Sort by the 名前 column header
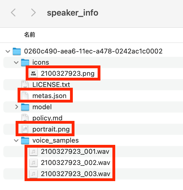The height and width of the screenshot is (190, 183). (x=30, y=35)
